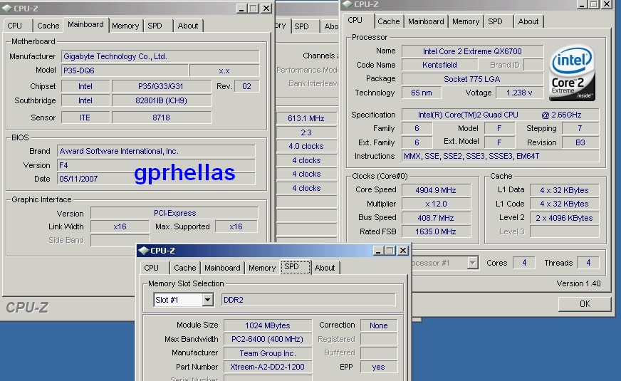Image resolution: width=621 pixels, height=381 pixels.
Task: Open About tab in front SPD CPU-Z window
Action: click(x=325, y=268)
